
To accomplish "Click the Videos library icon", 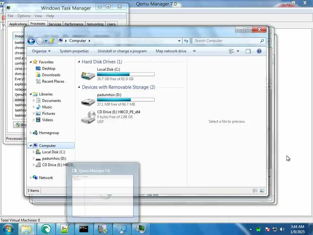I will click(x=38, y=120).
